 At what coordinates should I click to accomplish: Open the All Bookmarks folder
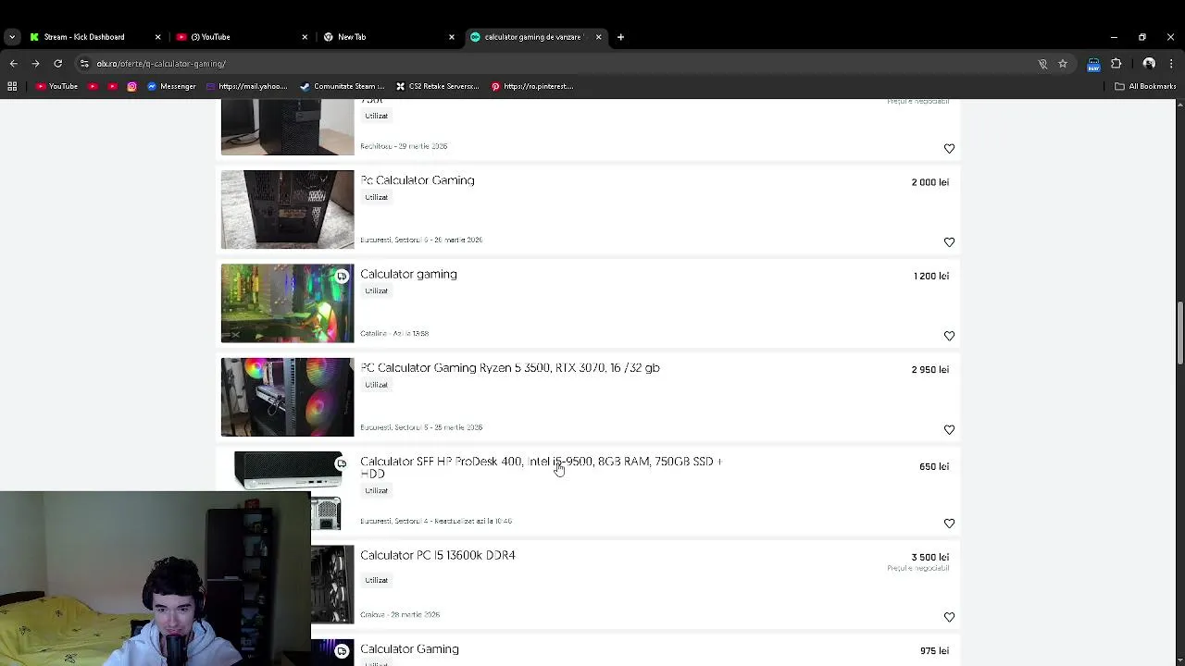(1145, 86)
